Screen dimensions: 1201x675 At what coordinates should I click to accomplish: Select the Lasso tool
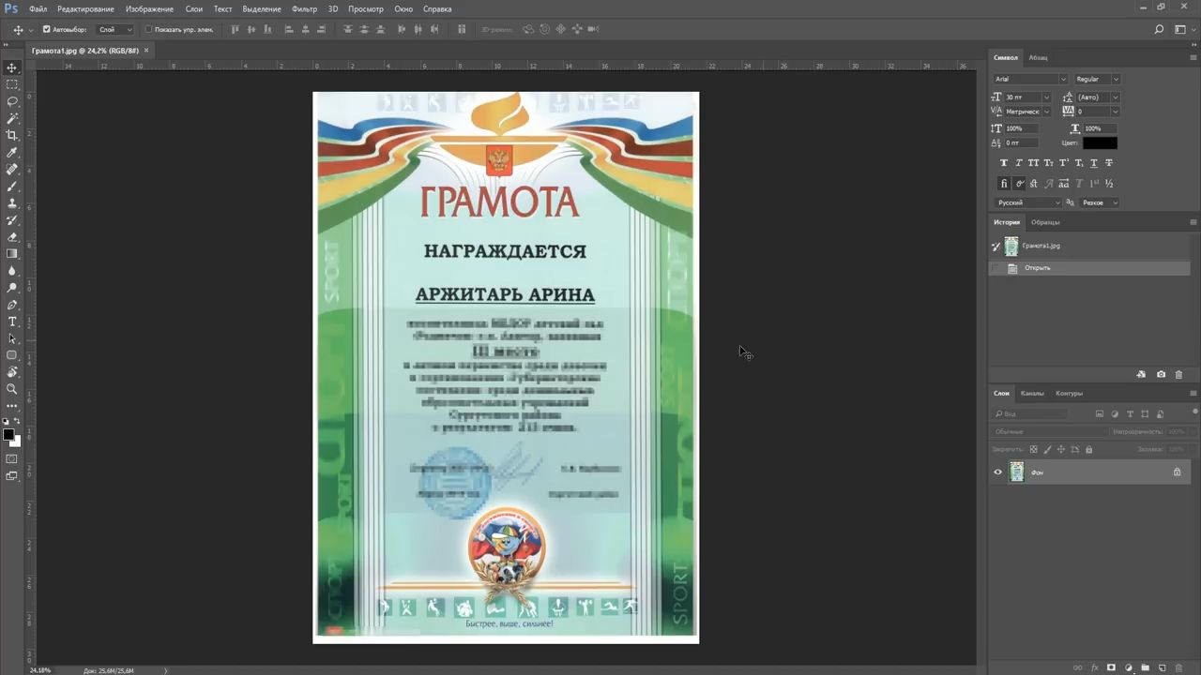point(12,101)
